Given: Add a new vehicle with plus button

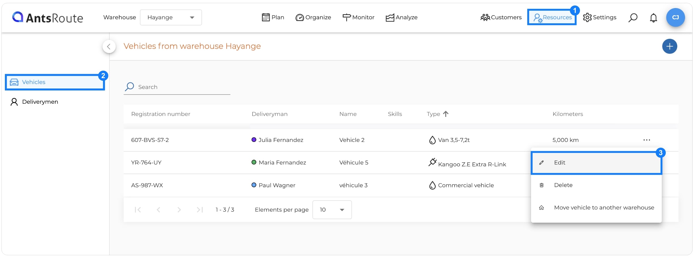Looking at the screenshot, I should [x=670, y=46].
